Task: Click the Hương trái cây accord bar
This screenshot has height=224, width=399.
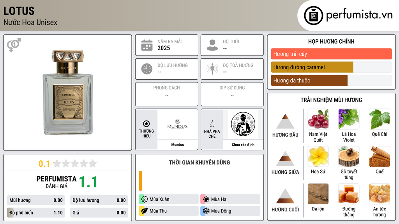Action: (x=331, y=54)
